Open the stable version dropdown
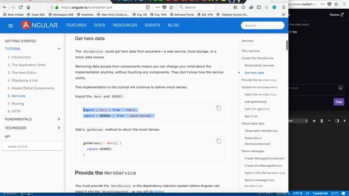Screen dimensions: 349x196 (32, 146)
